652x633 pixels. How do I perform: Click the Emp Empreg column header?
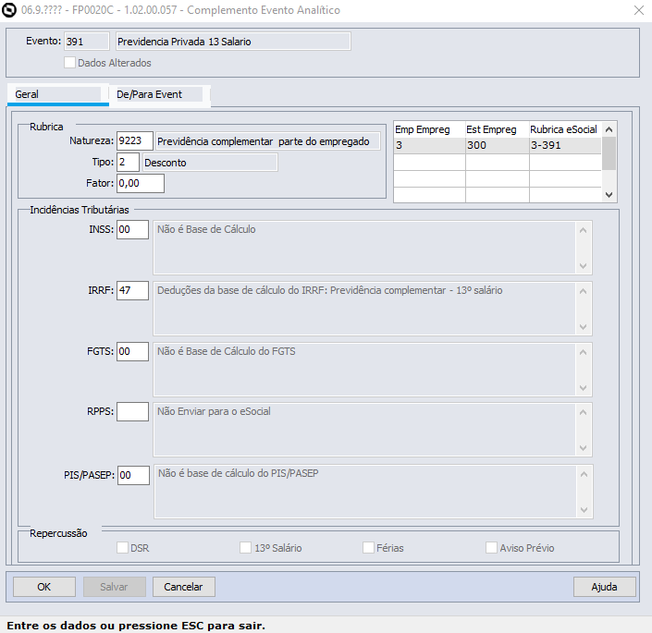tap(429, 129)
